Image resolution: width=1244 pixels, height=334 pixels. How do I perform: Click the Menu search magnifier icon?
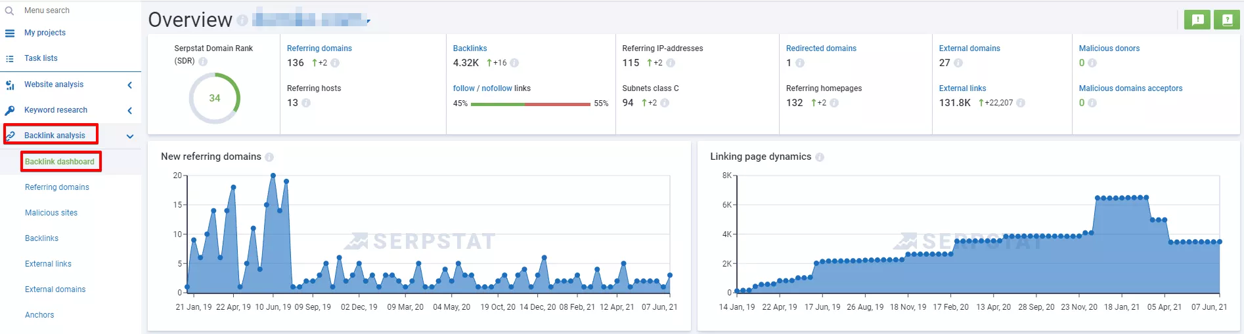(9, 10)
